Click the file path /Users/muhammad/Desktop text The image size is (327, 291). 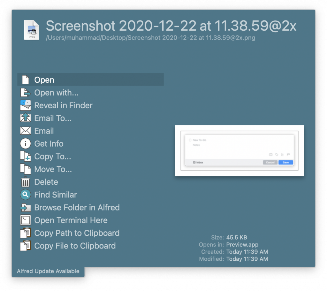150,38
